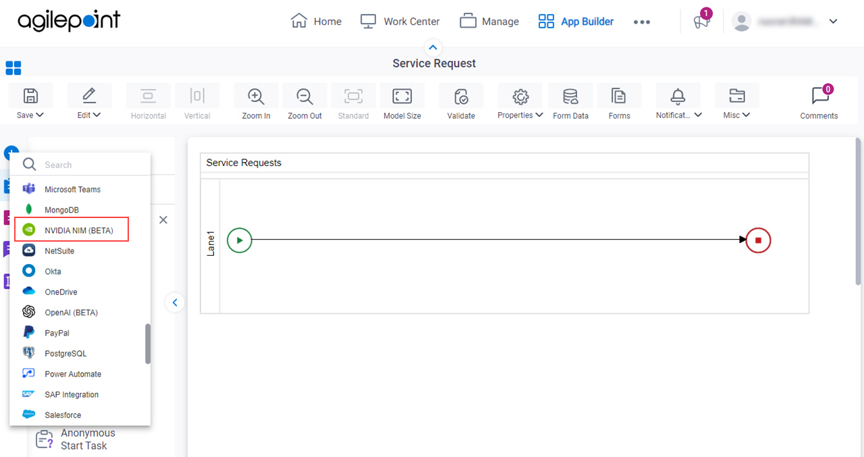Click the Service Requests pool title
The width and height of the screenshot is (864, 457).
pyautogui.click(x=244, y=163)
